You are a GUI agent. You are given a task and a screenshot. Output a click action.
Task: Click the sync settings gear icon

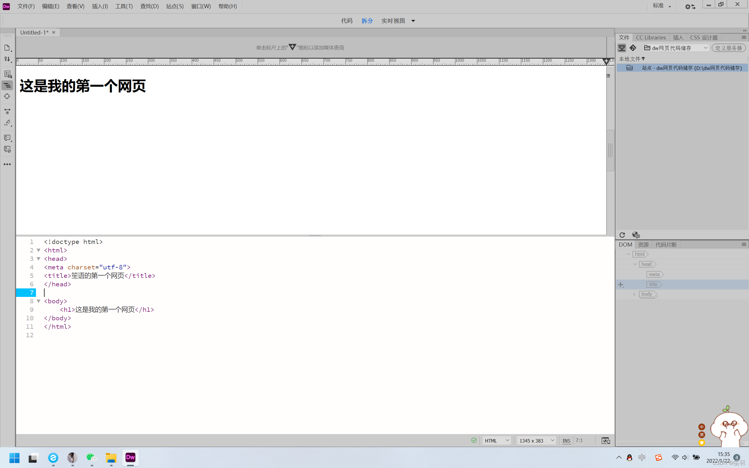click(690, 6)
